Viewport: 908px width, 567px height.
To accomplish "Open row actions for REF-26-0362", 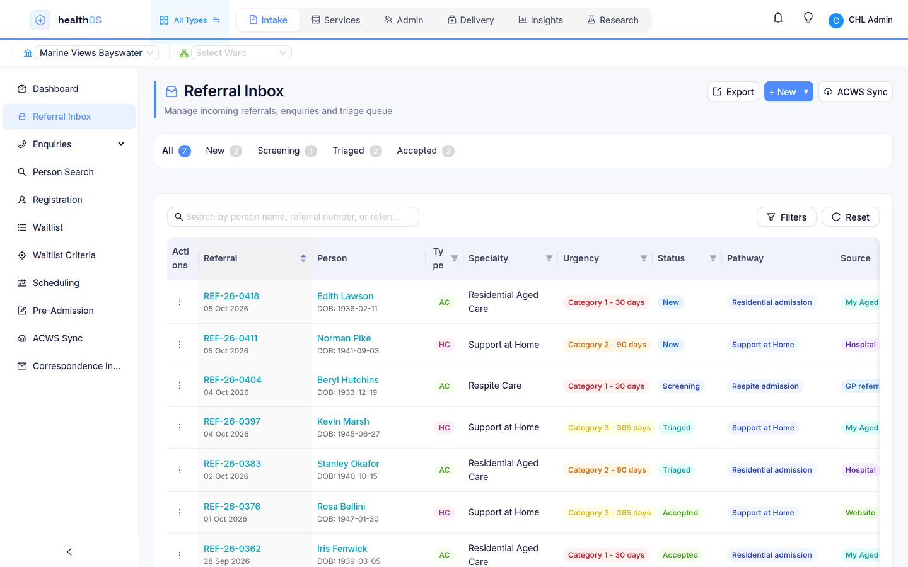I will (180, 555).
